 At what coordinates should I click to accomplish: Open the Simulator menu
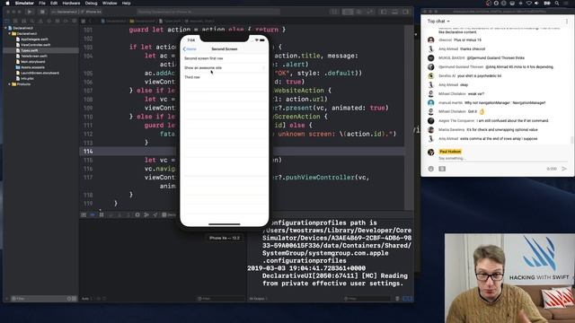click(24, 3)
